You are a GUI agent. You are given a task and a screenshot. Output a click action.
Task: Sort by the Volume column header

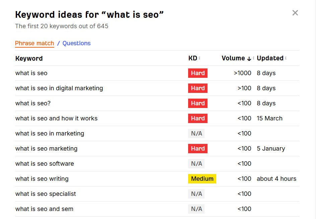(233, 58)
